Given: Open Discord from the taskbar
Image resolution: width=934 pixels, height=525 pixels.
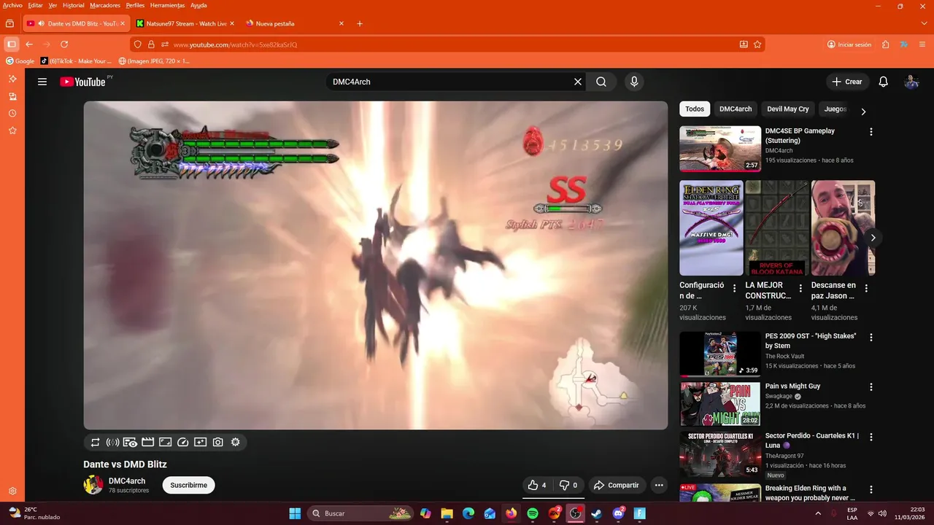Looking at the screenshot, I should click(619, 513).
